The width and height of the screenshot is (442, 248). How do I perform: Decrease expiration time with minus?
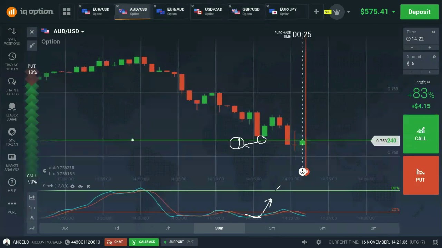[412, 47]
